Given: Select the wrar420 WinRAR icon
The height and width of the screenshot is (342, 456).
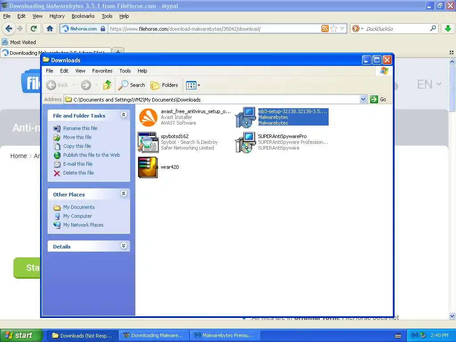Looking at the screenshot, I should click(148, 167).
